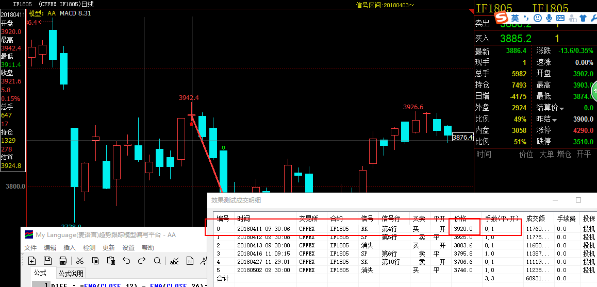Open the 文件 menu
The width and height of the screenshot is (597, 287).
click(30, 247)
